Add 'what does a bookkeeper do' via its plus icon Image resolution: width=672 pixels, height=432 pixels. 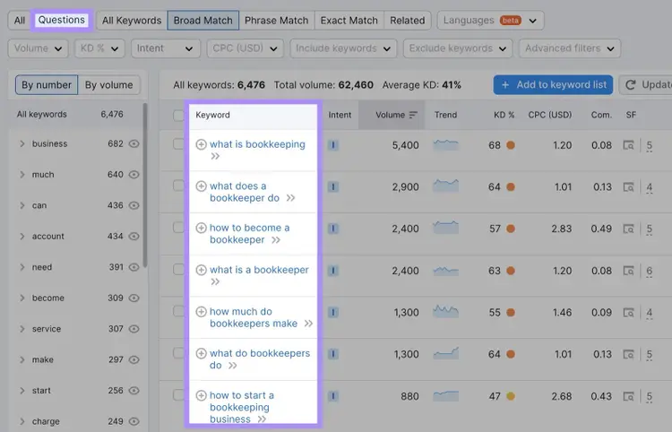(201, 186)
